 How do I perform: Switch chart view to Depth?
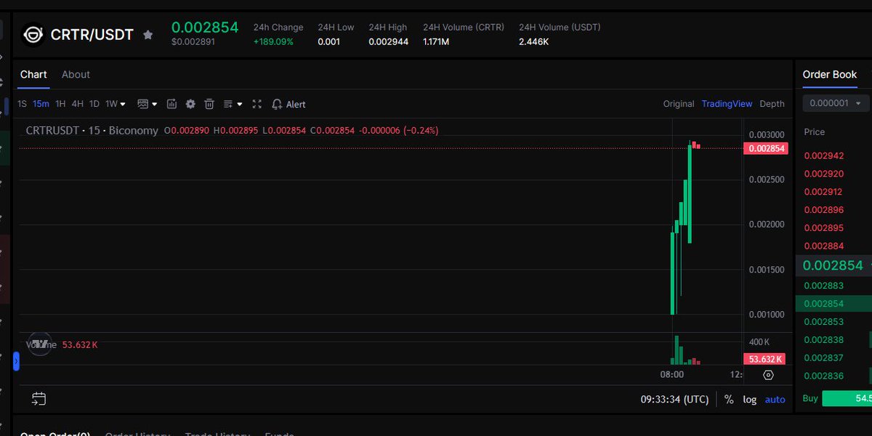(x=772, y=104)
